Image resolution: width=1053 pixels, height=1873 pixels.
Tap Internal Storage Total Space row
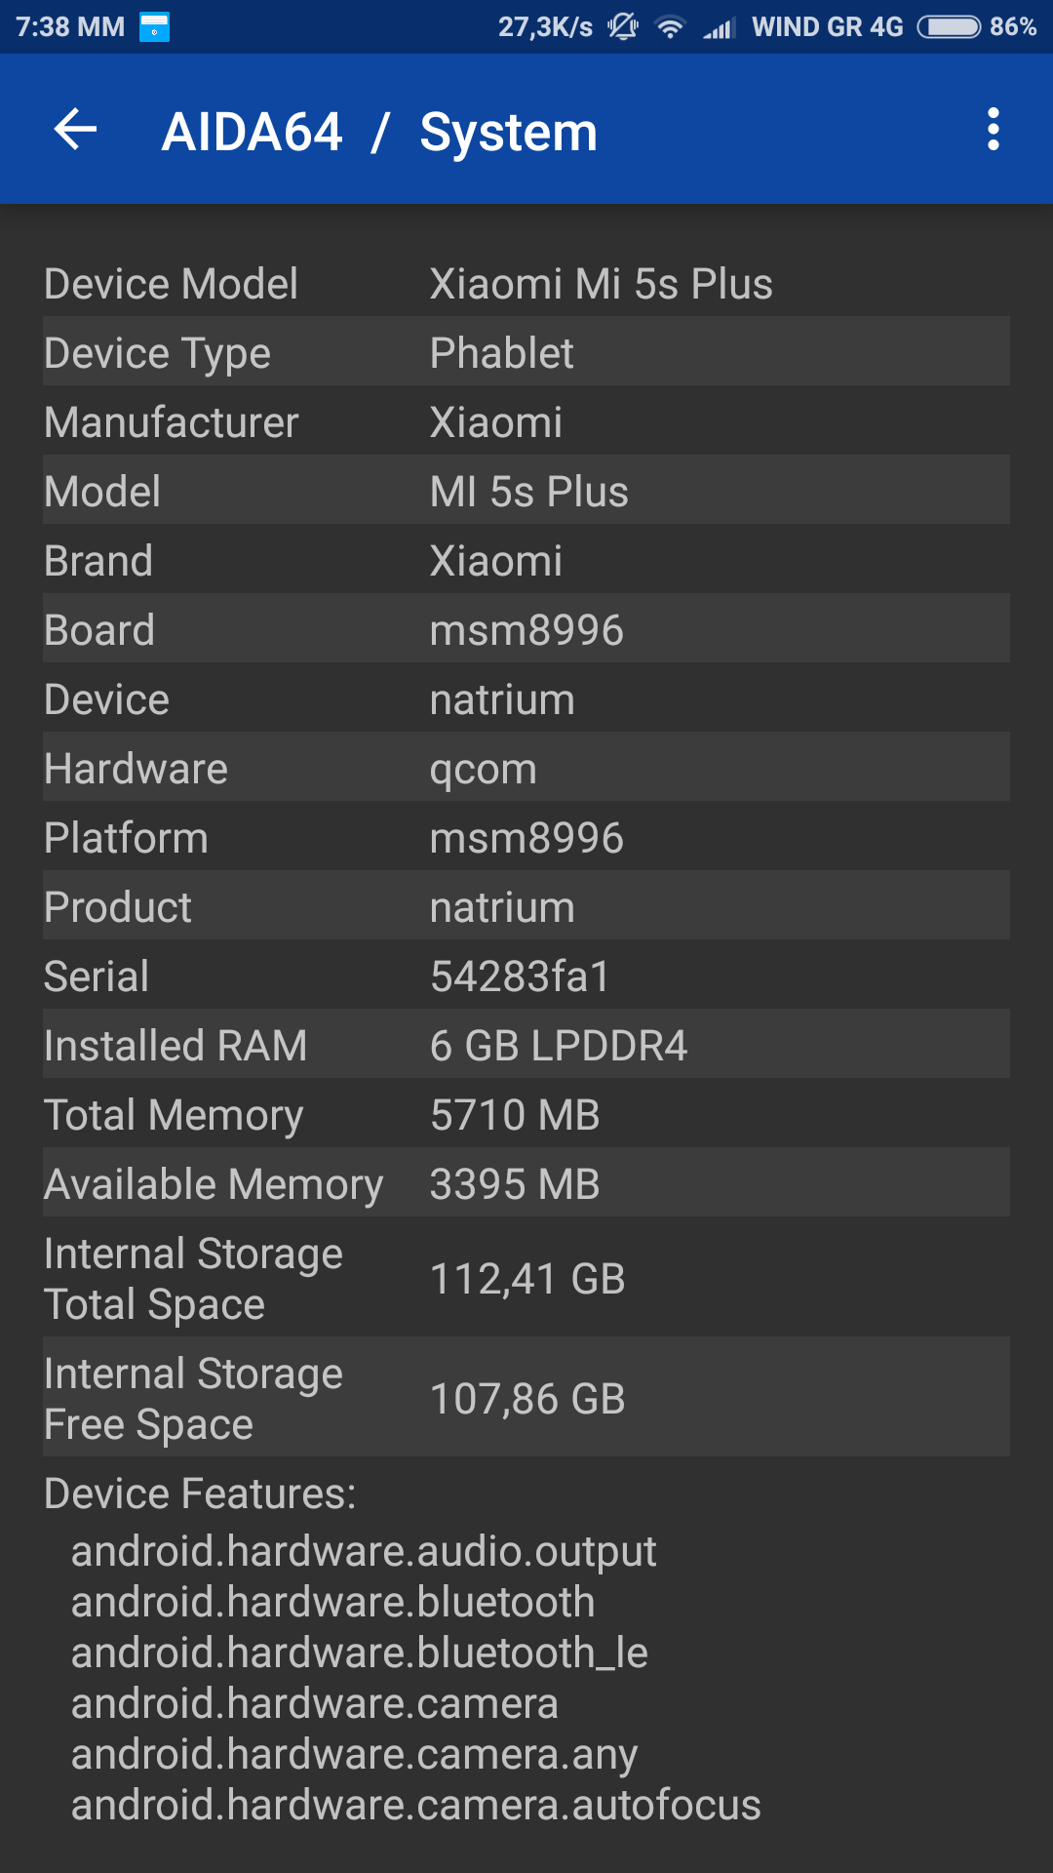click(x=526, y=1279)
